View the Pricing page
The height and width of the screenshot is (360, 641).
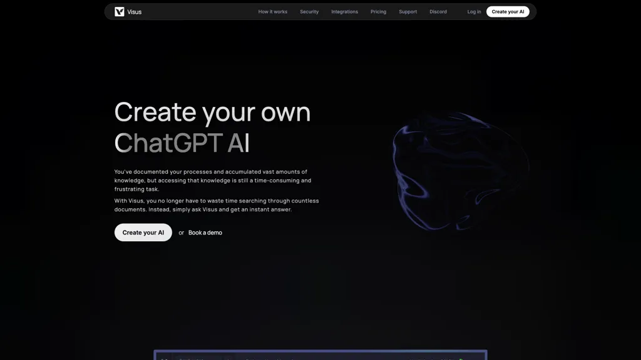click(x=378, y=12)
